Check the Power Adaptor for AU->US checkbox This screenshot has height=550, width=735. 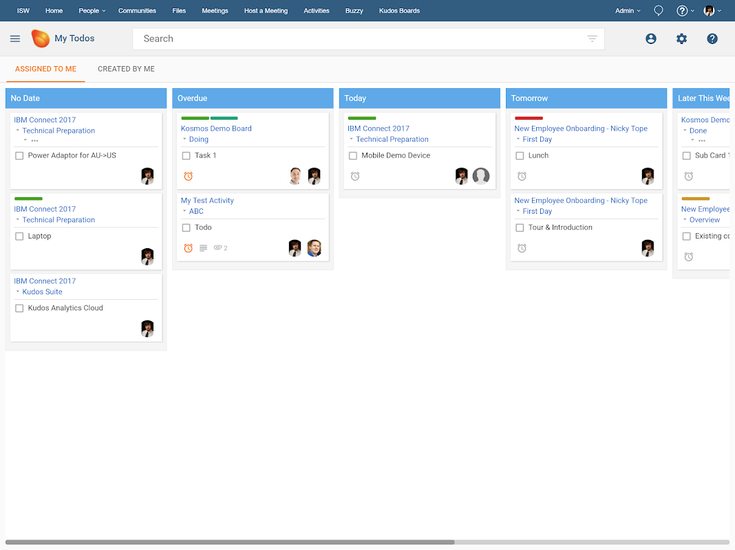click(x=19, y=155)
